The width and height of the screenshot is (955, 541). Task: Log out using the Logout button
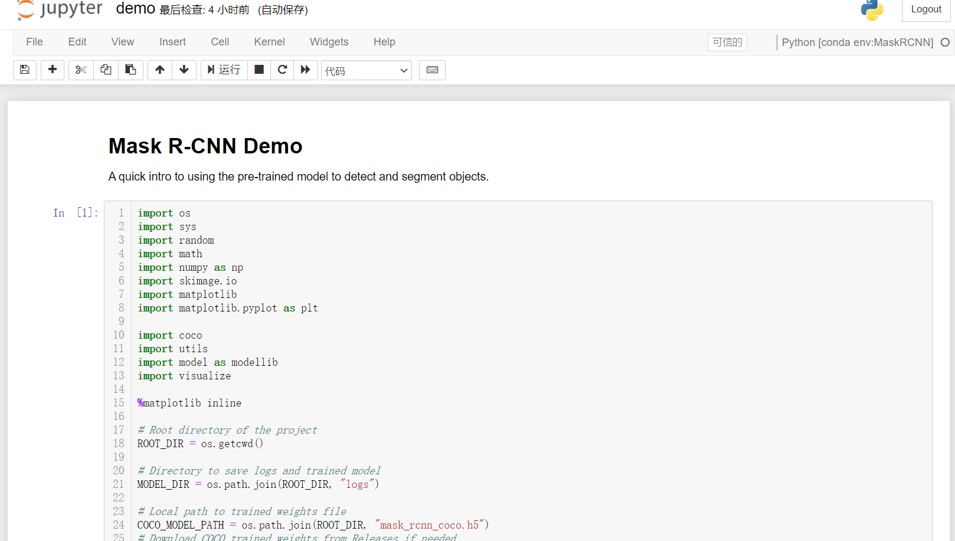coord(925,9)
